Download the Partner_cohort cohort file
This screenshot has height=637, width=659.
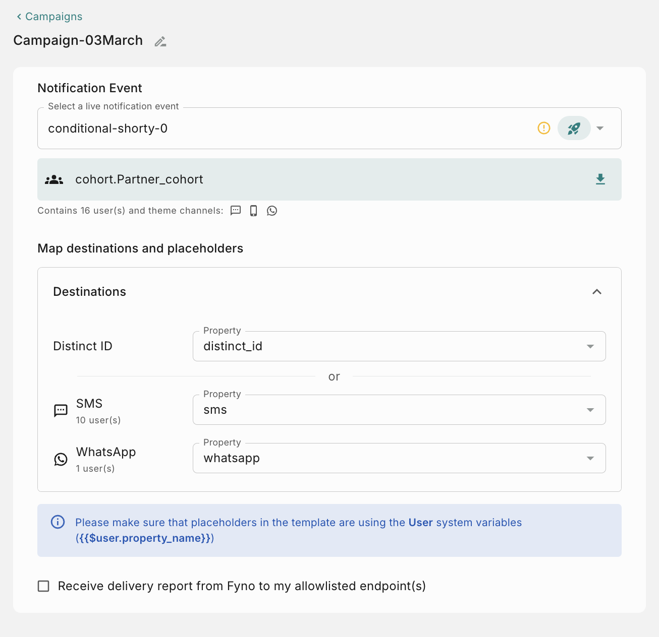coord(600,179)
